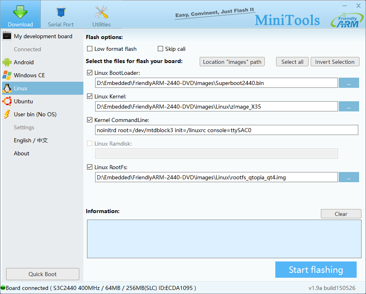Click the Linux Ramdisk path field
The image size is (366, 294).
point(216,154)
